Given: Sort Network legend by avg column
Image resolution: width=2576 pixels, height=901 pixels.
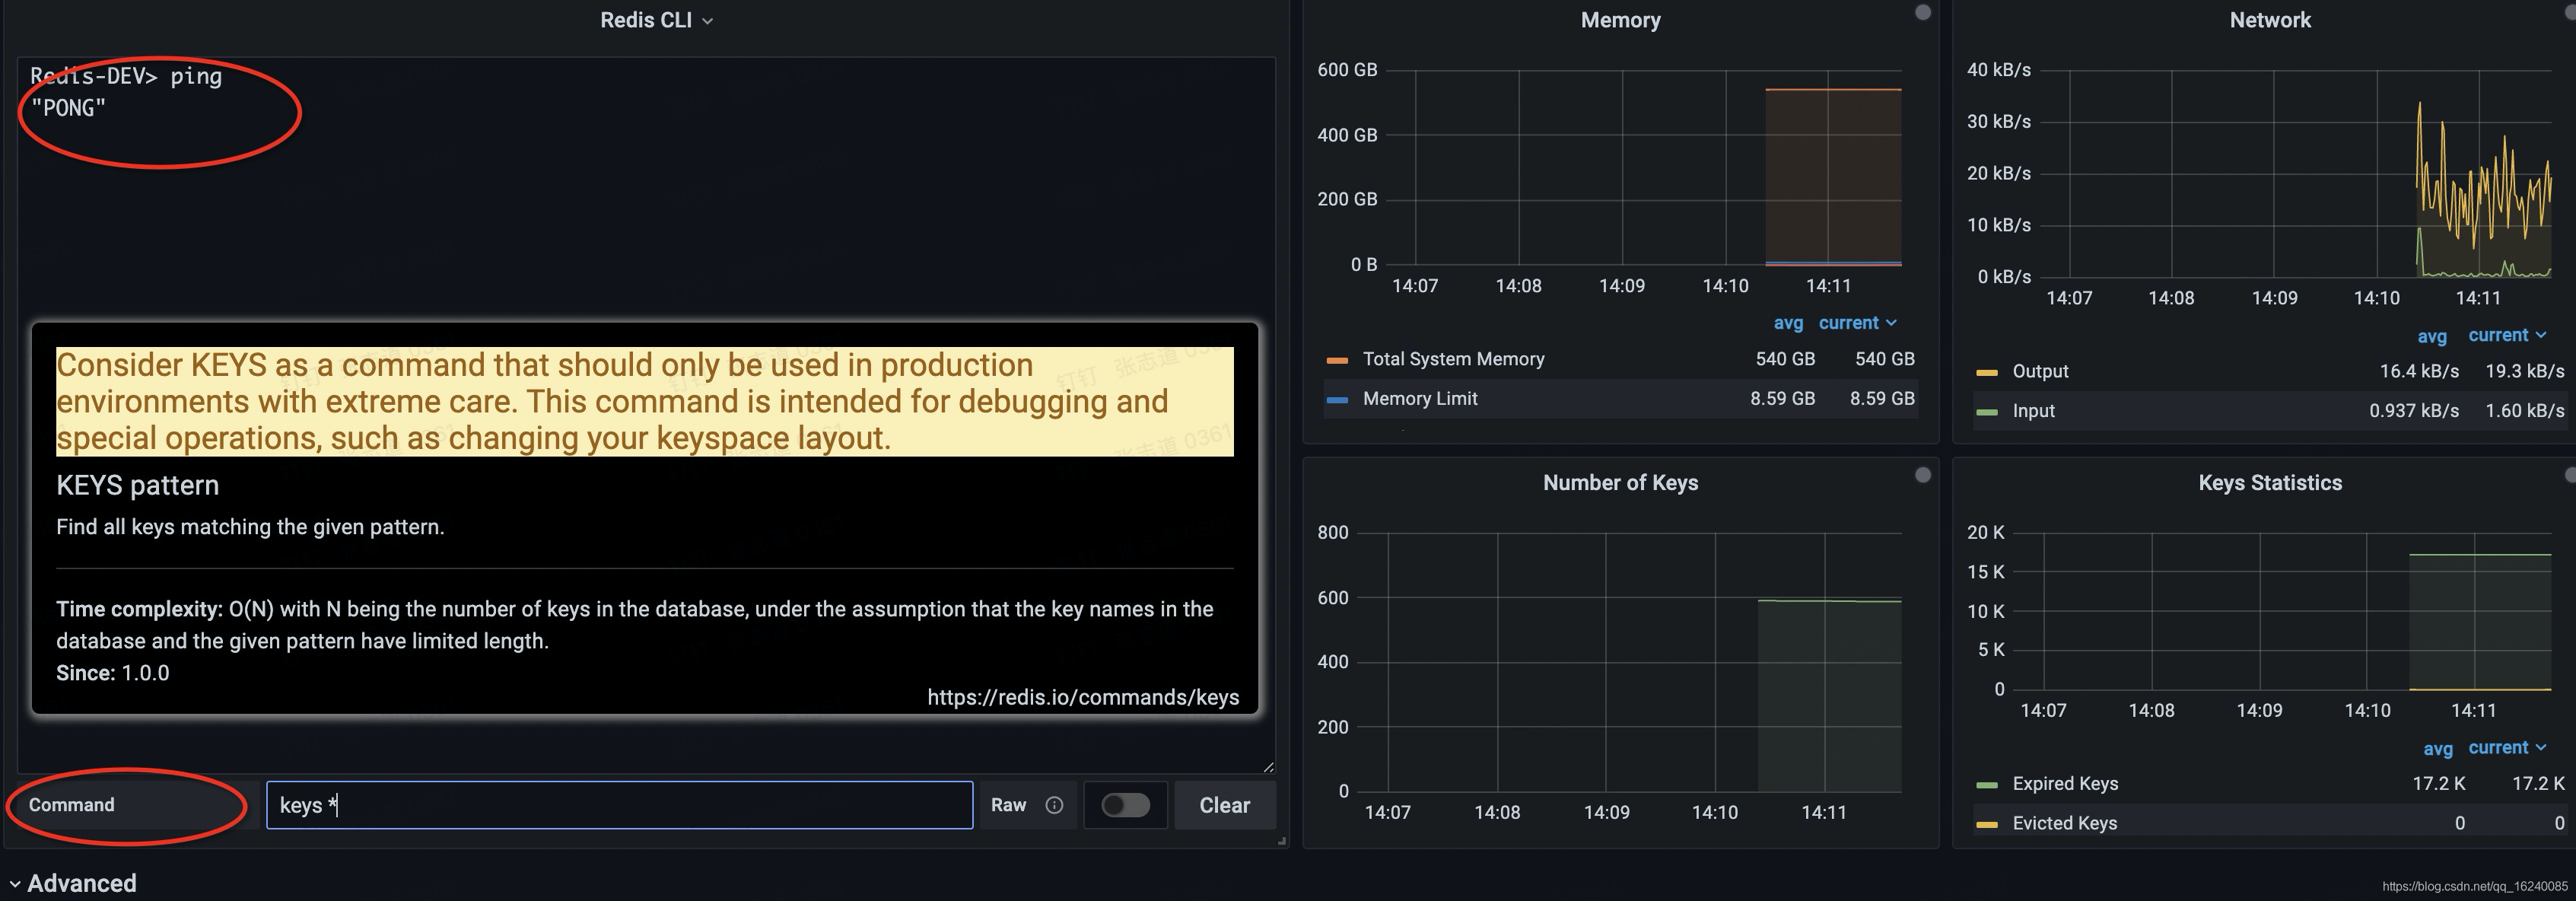Looking at the screenshot, I should [x=2432, y=336].
